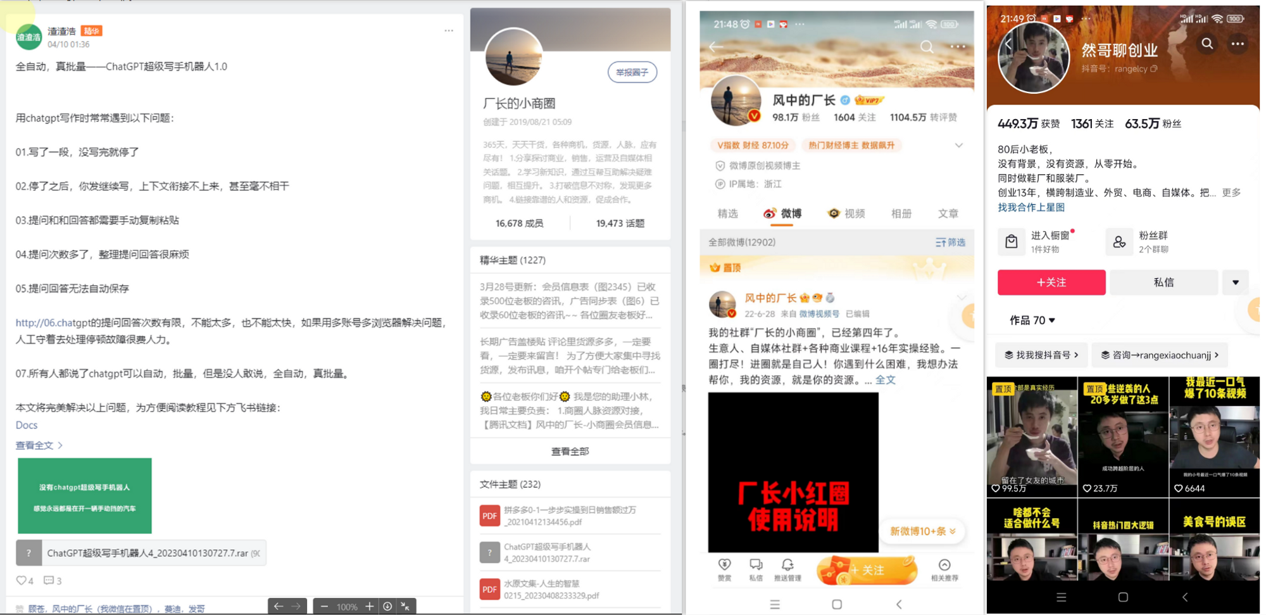Zoom in with the plus icon
Screen dimensions: 1266x615
click(370, 606)
